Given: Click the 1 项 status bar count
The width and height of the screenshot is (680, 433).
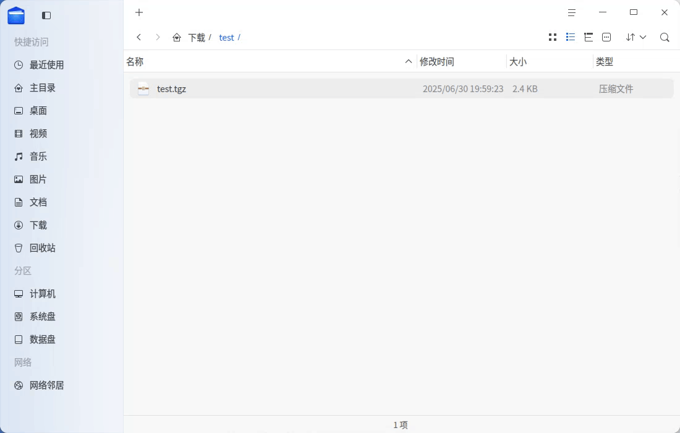Looking at the screenshot, I should [x=401, y=425].
